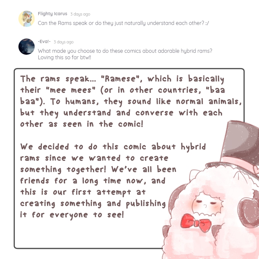Click the ram's red bow tie
Screen dimensions: 259x259
point(196,223)
